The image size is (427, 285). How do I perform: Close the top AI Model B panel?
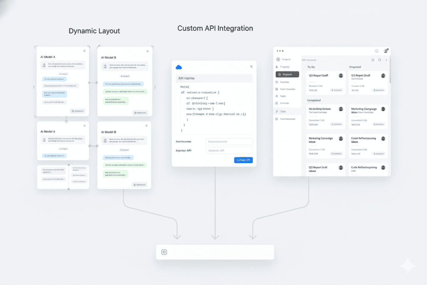[147, 51]
